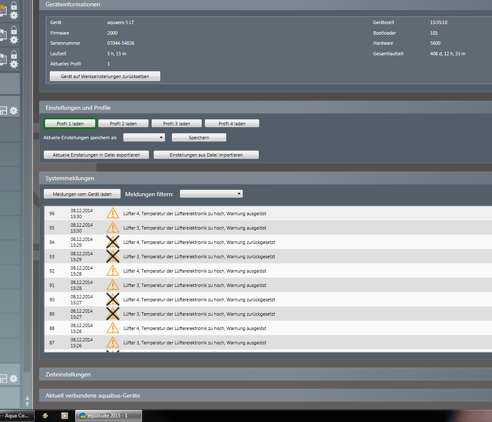Viewport: 492px width, 422px height.
Task: Click the warning triangle icon in message row 91
Action: point(113,285)
